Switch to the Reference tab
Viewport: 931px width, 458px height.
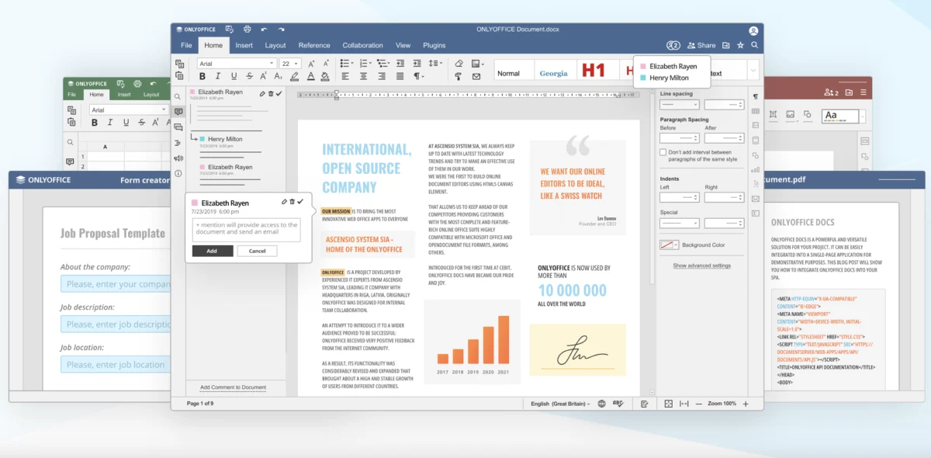pos(314,45)
